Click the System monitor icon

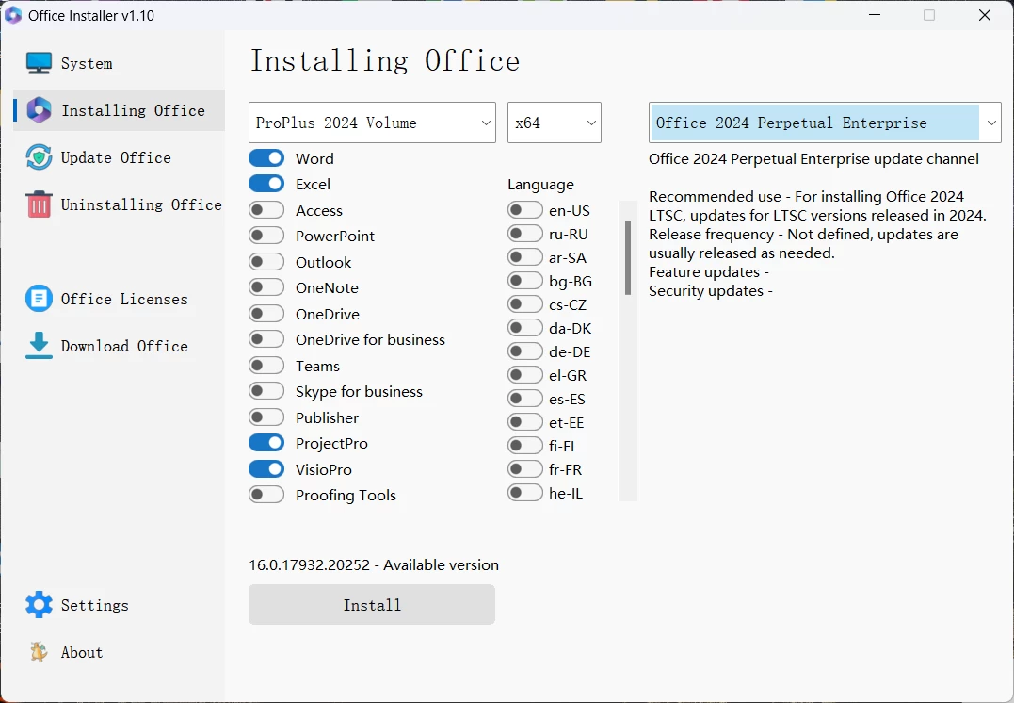[x=39, y=63]
